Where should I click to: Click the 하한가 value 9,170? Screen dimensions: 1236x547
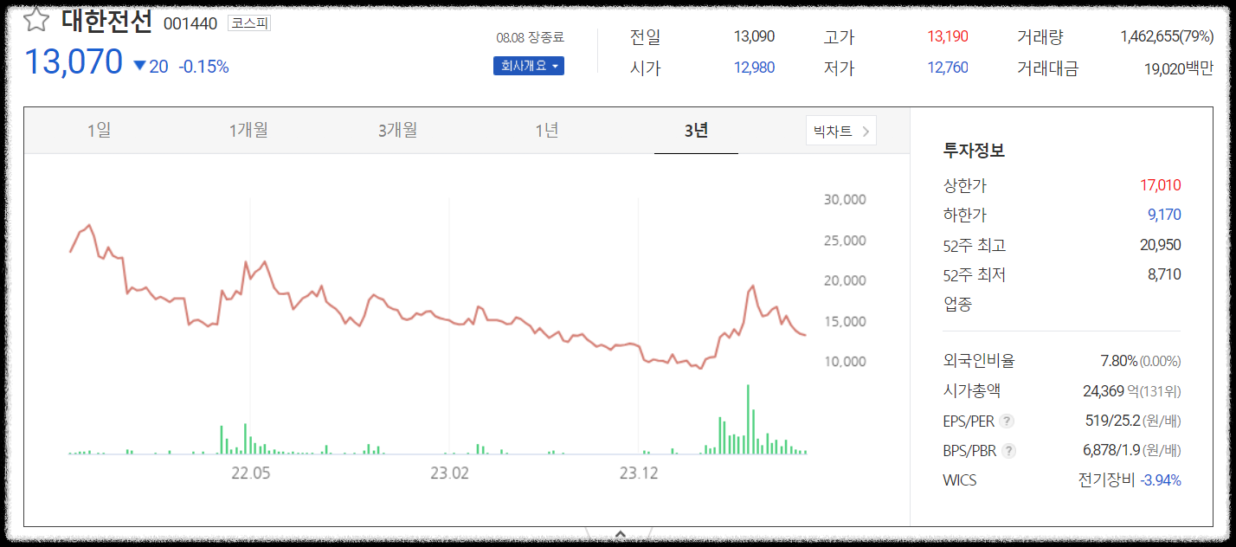click(1164, 215)
